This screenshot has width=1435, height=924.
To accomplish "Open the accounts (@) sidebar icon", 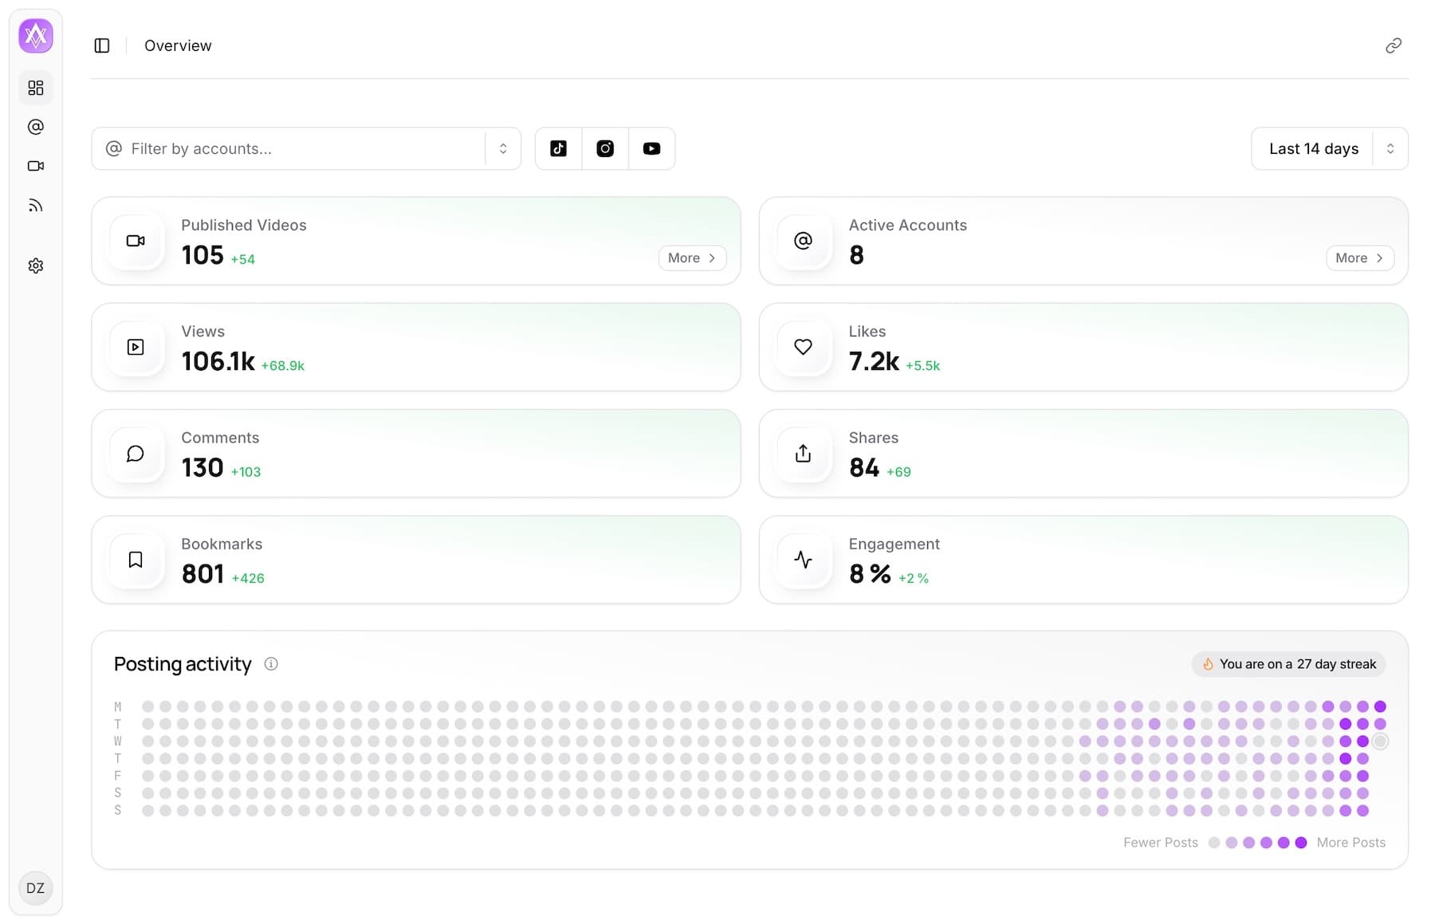I will tap(36, 127).
